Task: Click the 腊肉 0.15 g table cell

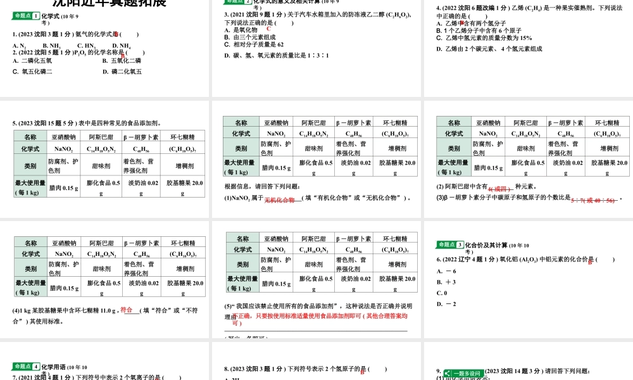Action: 63,187
